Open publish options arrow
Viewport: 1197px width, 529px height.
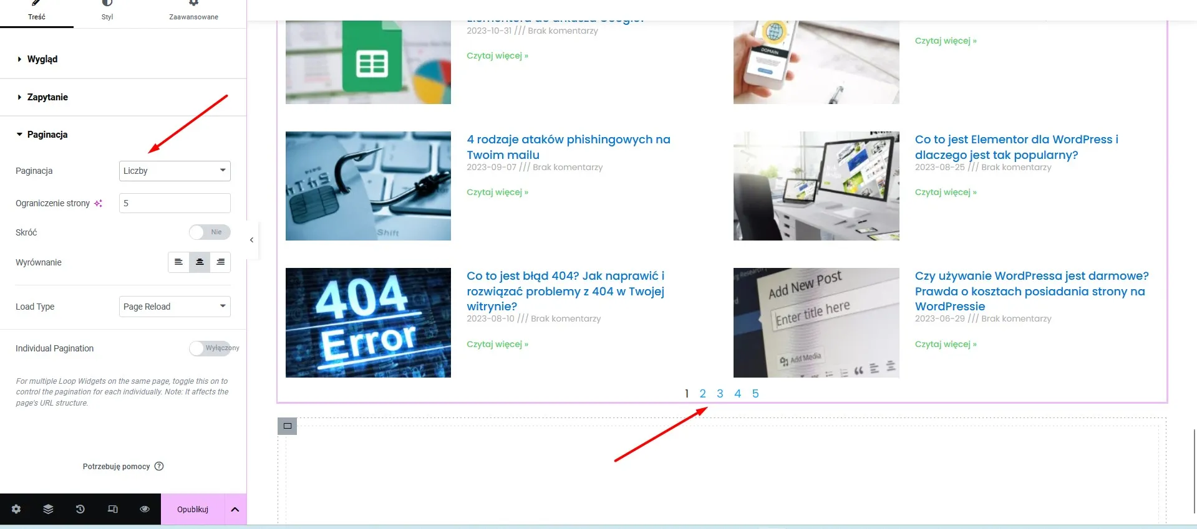tap(235, 509)
